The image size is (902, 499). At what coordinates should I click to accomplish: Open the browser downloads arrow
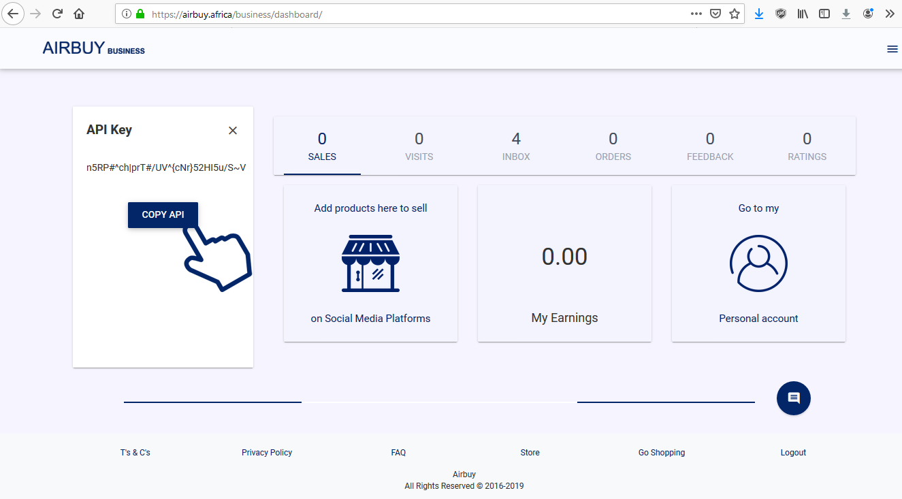[758, 14]
